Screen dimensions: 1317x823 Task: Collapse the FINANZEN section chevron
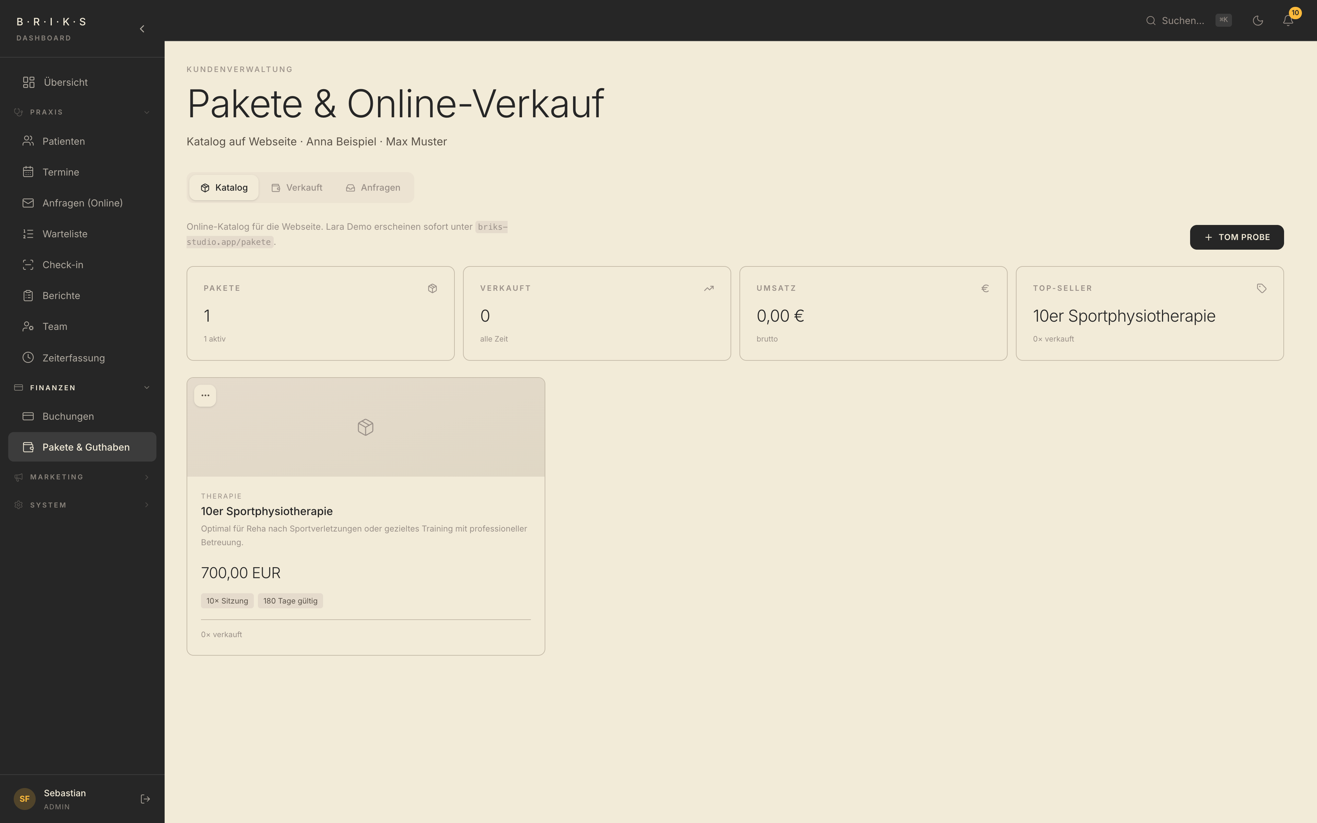pyautogui.click(x=146, y=387)
